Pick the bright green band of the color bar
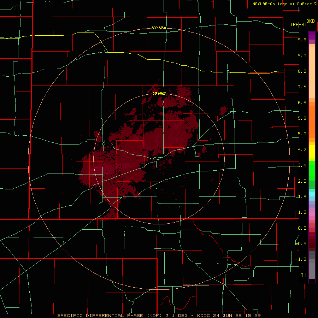318x318 pixels. [312, 171]
